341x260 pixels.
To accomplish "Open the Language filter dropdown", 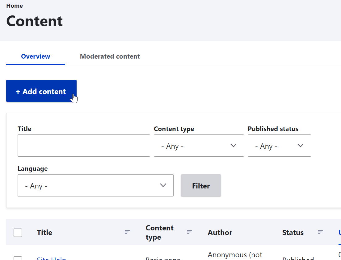I will (95, 185).
